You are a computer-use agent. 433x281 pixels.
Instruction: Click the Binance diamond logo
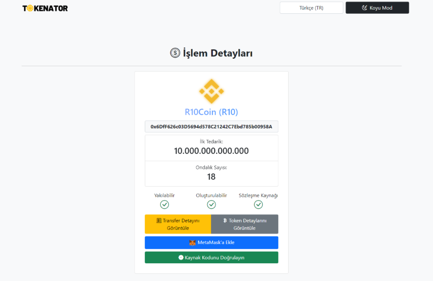coord(211,91)
